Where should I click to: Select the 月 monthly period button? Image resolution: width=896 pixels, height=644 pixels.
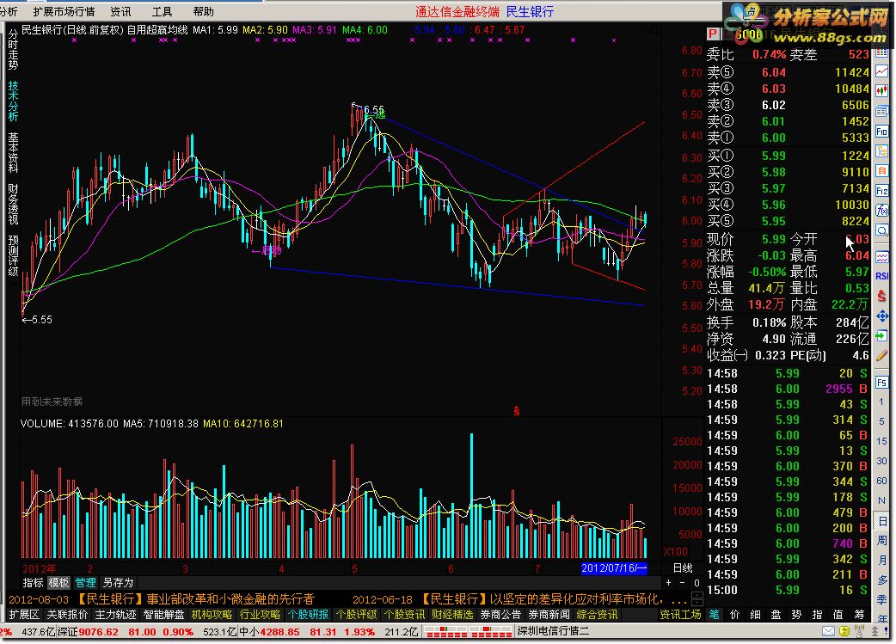pyautogui.click(x=882, y=560)
